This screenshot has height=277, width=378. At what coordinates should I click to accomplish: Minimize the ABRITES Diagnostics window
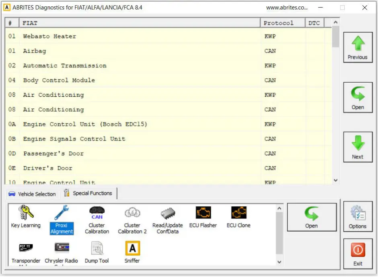320,8
